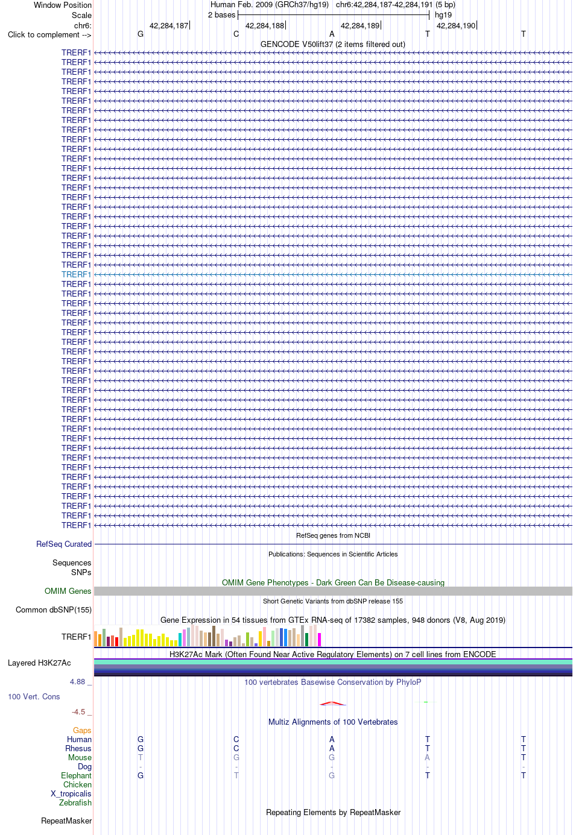This screenshot has height=835, width=573.
Task: Select the Zebrafish species row label
Action: [x=75, y=802]
